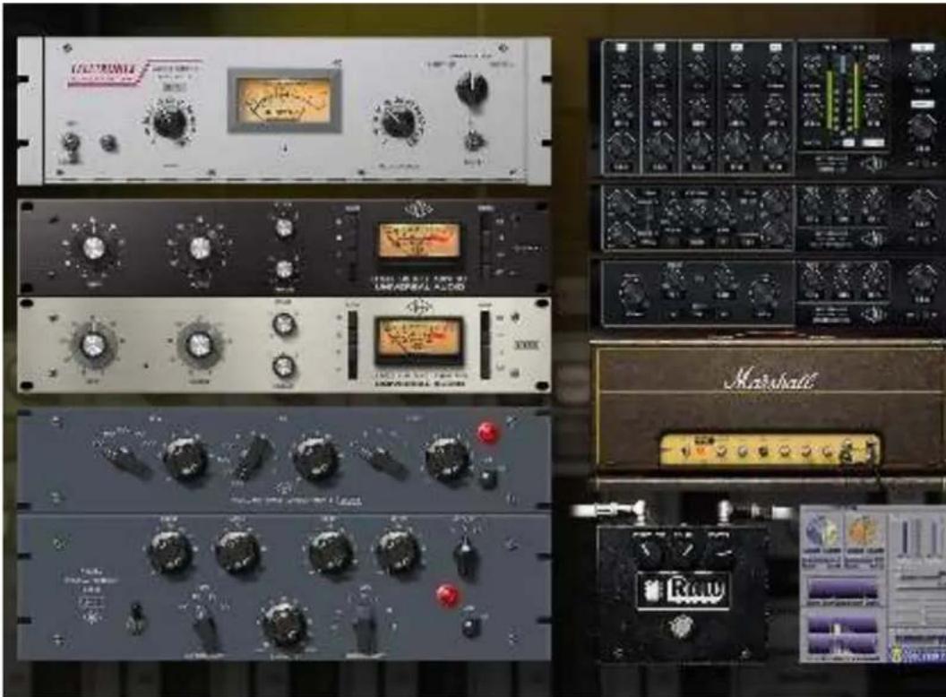The height and width of the screenshot is (697, 946).
Task: Stomp the Raw pedal footswitch
Action: pyautogui.click(x=681, y=627)
